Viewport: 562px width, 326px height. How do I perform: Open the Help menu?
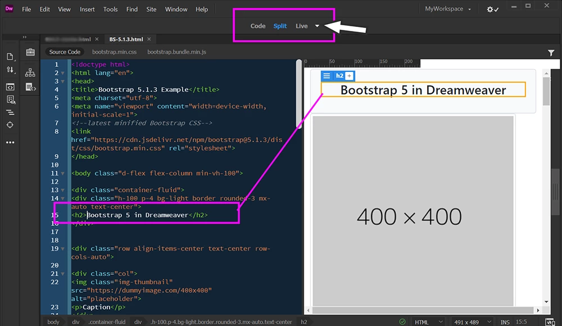[202, 10]
